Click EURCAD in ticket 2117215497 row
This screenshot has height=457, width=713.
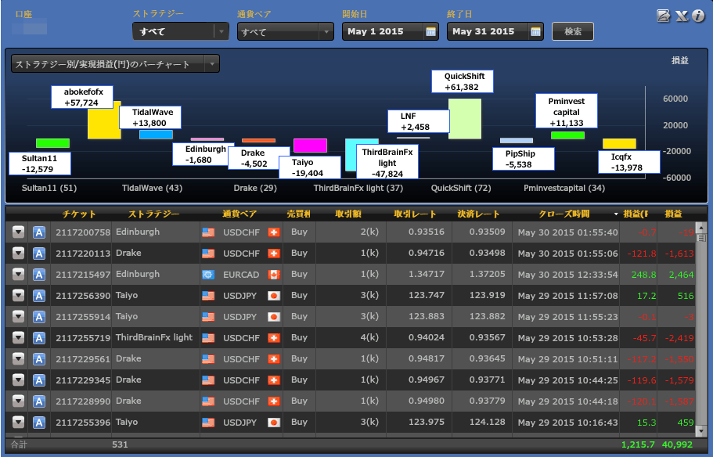(x=241, y=275)
